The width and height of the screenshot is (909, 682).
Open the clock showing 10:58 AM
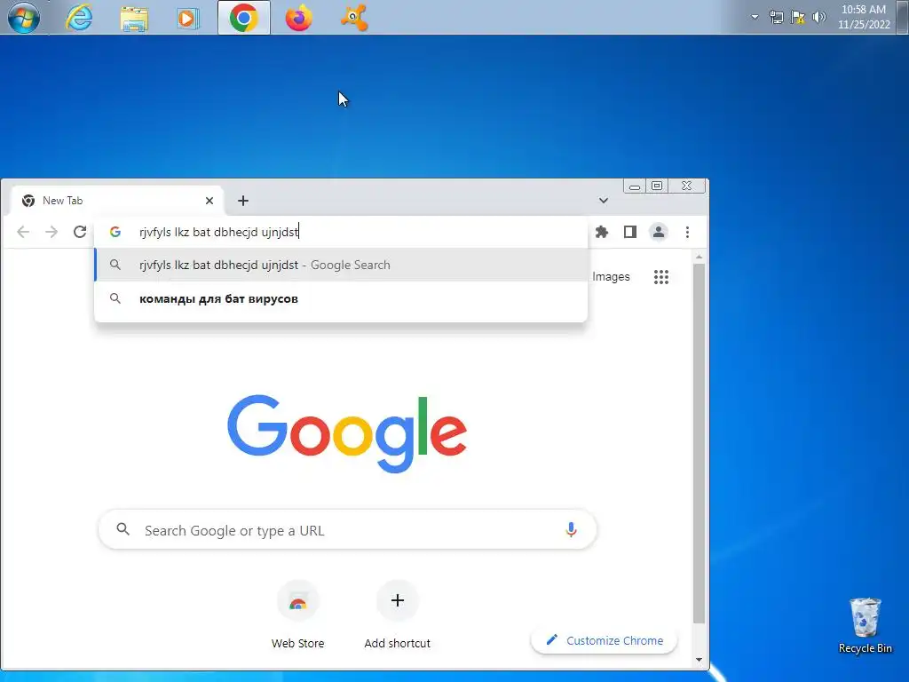point(864,17)
